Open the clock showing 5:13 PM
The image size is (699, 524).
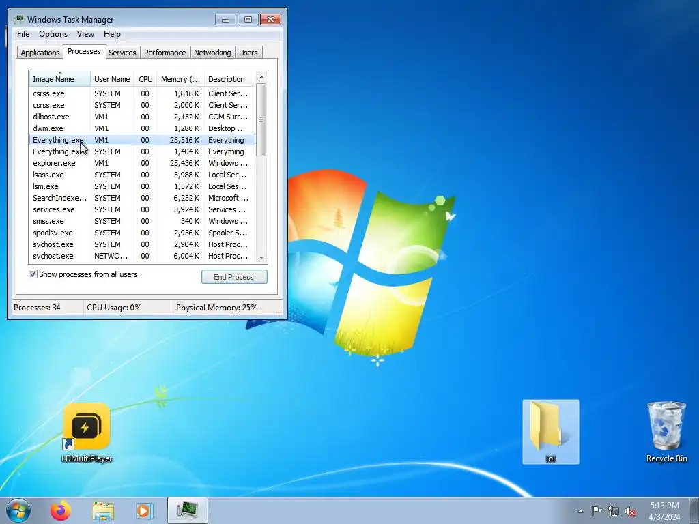click(664, 511)
